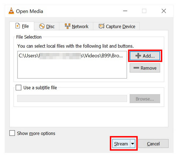Open the Capture Device tab

point(117,26)
